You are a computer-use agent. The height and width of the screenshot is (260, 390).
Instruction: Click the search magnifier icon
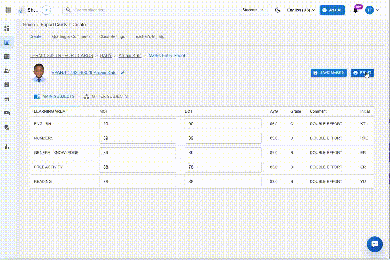pyautogui.click(x=68, y=10)
